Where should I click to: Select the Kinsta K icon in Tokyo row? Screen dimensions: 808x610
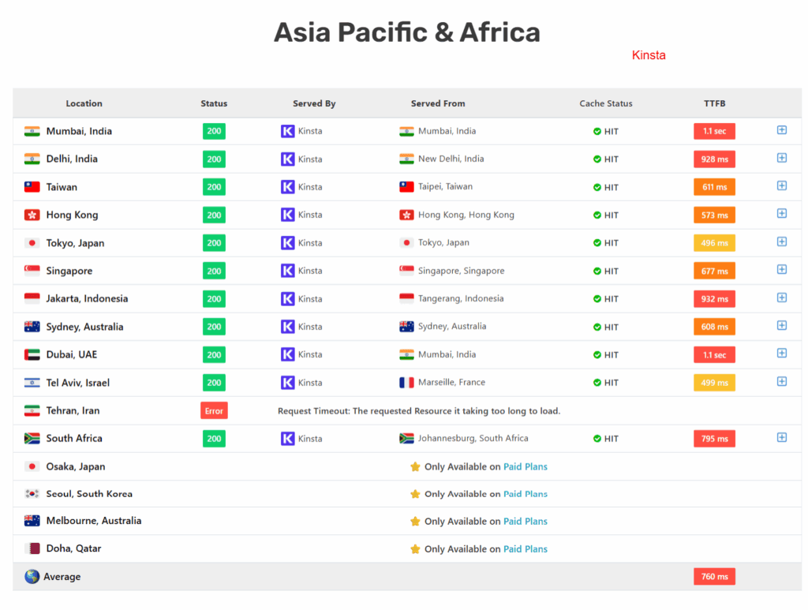287,242
